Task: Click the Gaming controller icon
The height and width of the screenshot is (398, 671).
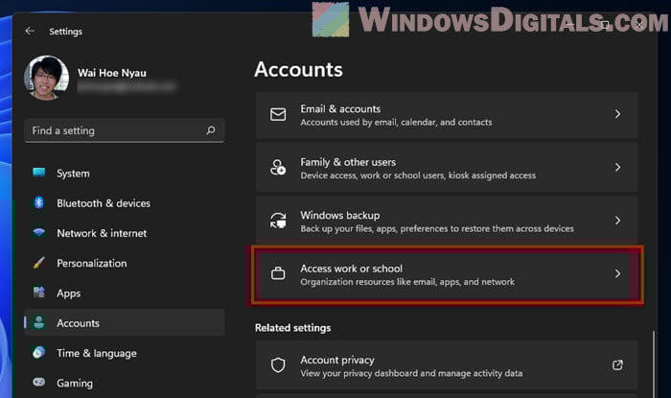Action: point(39,382)
